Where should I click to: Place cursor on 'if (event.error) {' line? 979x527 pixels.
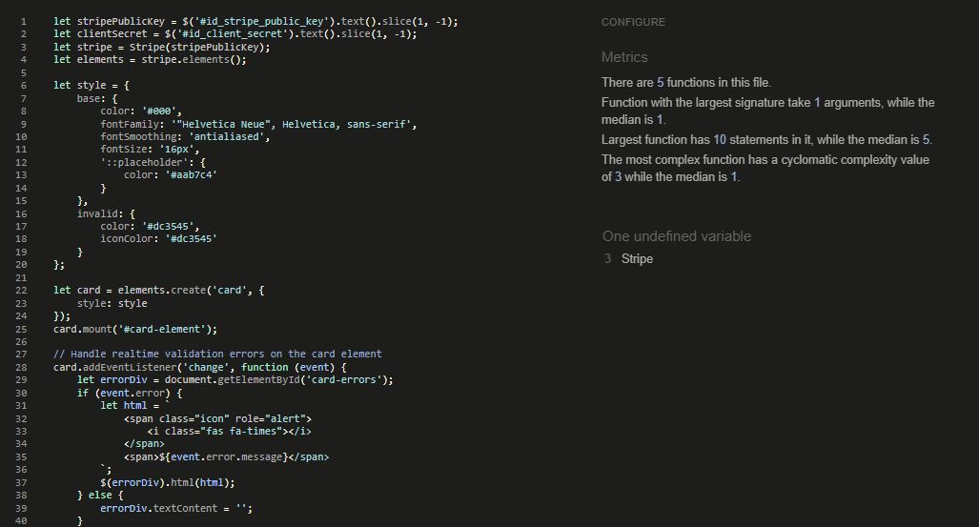[x=130, y=393]
